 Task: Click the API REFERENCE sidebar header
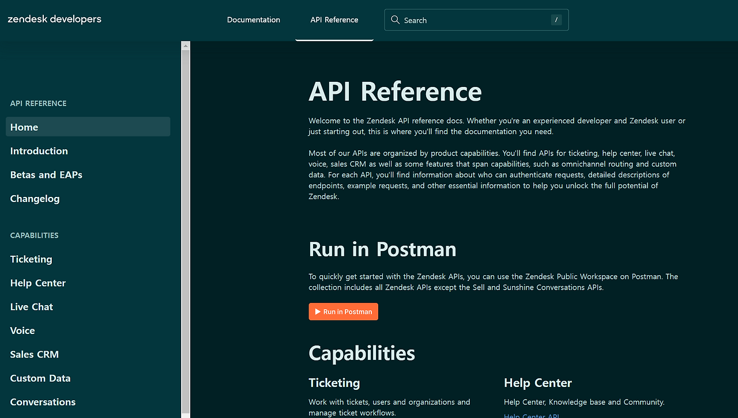[x=39, y=104]
